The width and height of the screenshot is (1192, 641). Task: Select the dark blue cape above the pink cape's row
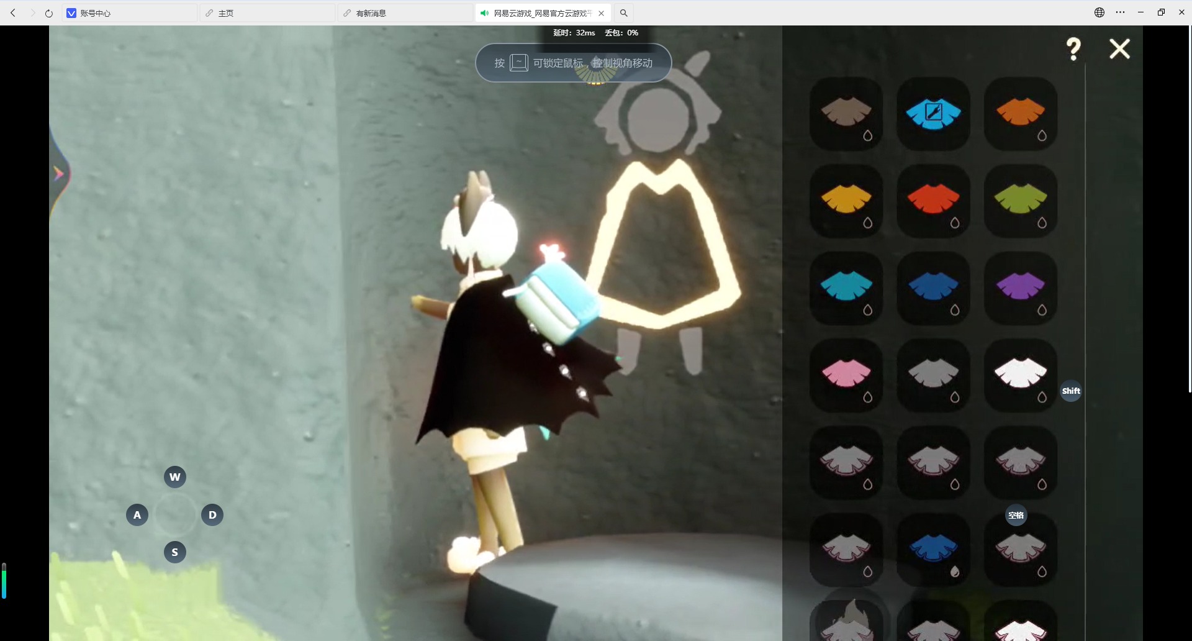tap(933, 288)
